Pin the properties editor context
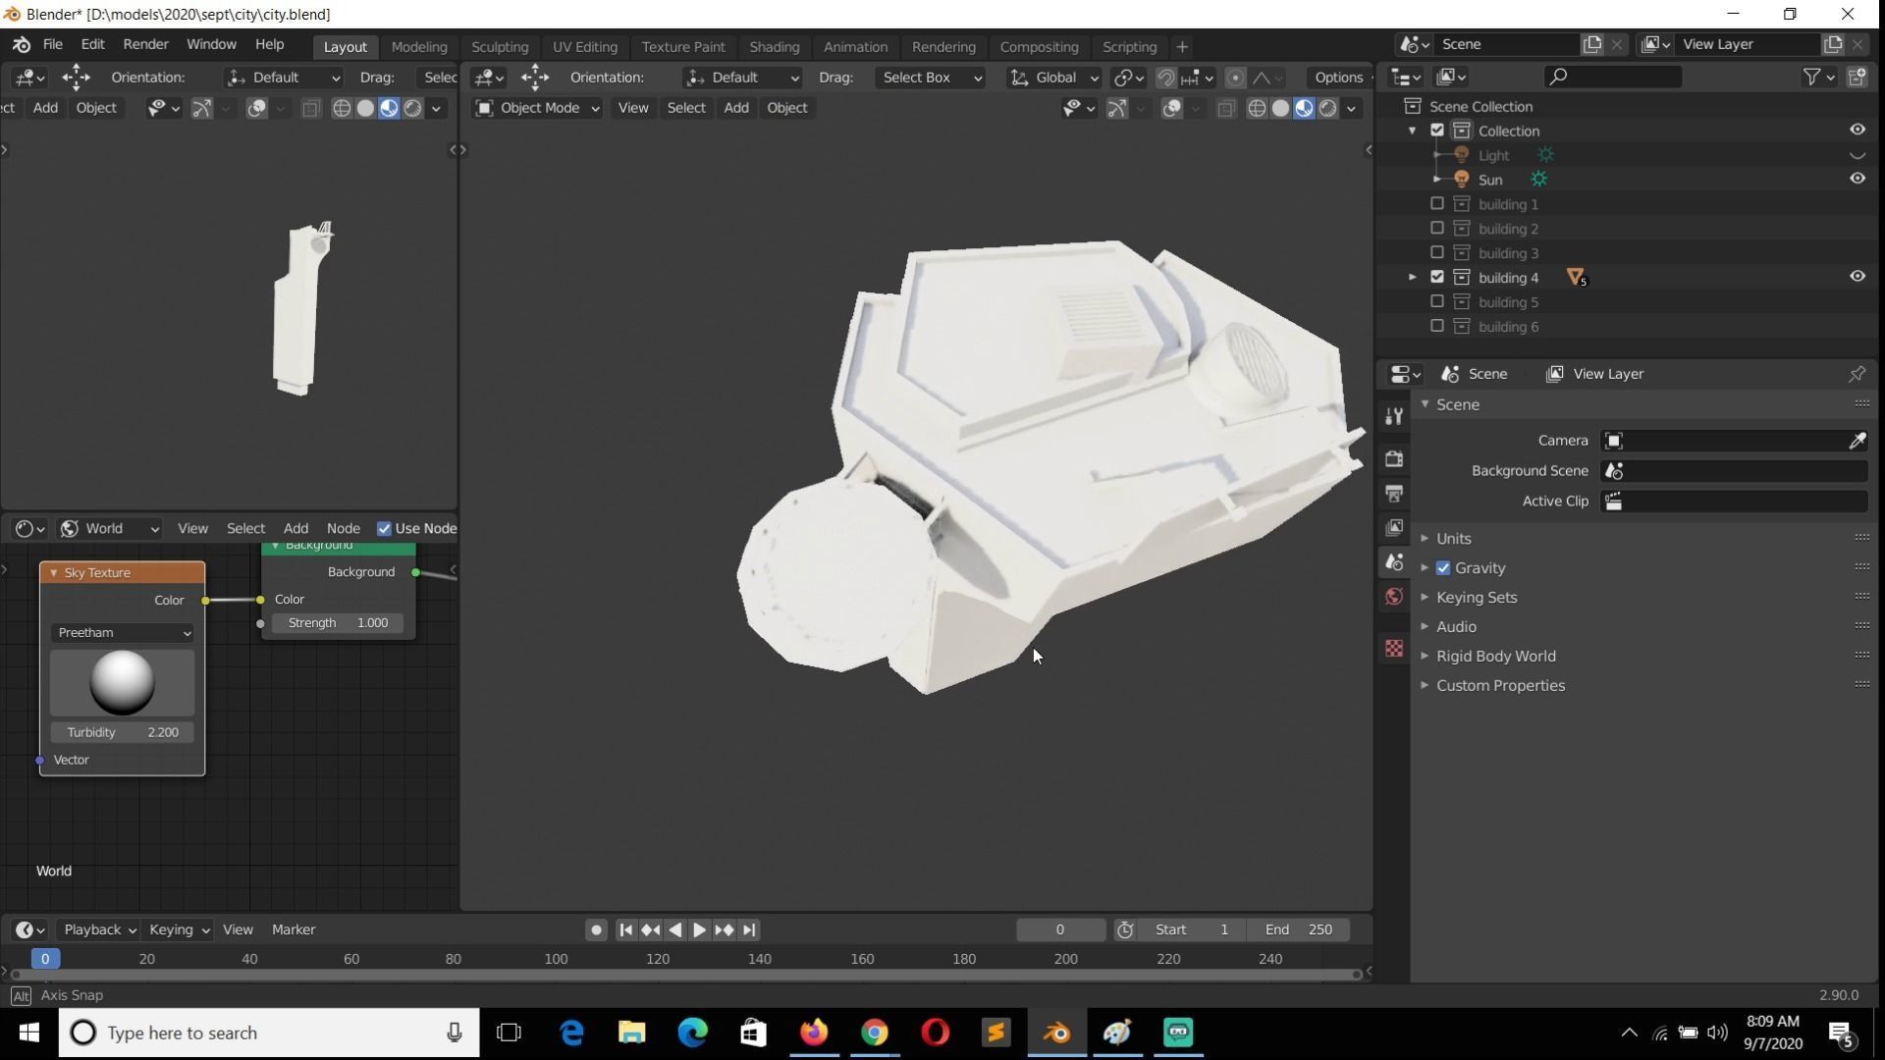 pos(1857,374)
